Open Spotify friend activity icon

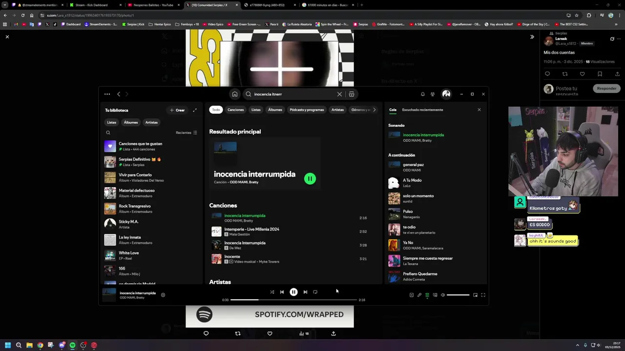pyautogui.click(x=433, y=94)
